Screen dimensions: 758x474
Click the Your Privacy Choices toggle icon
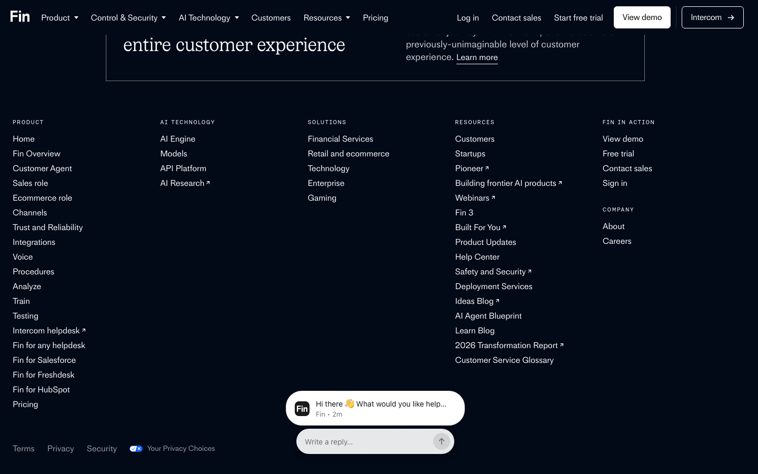(x=136, y=449)
